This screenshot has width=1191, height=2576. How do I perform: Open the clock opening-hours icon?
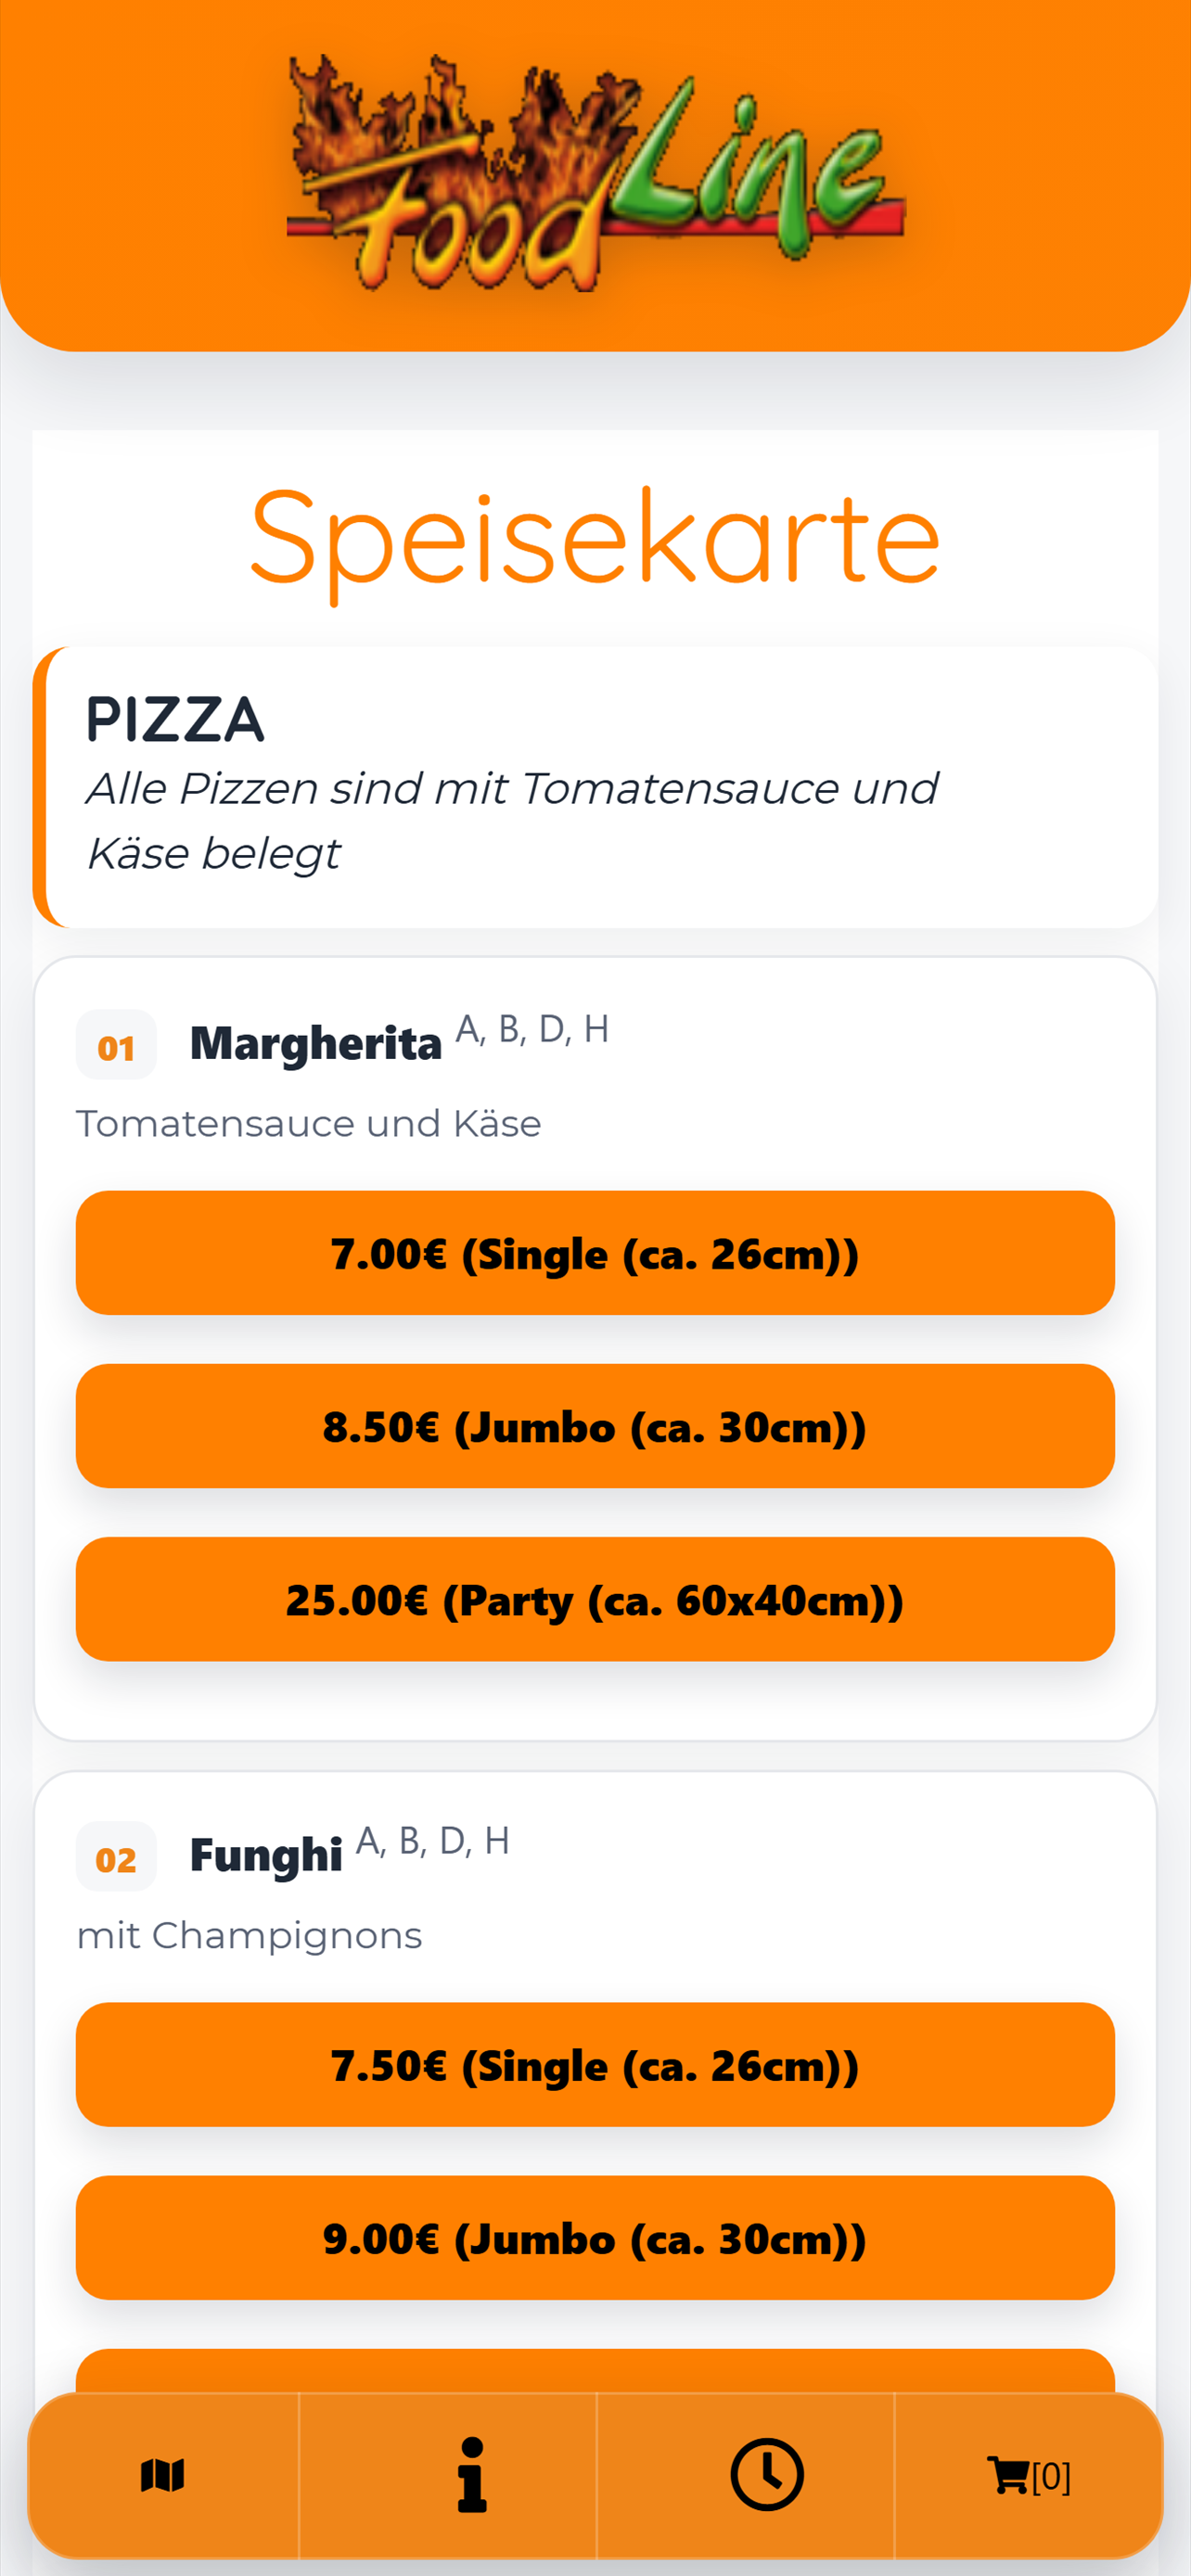tap(767, 2475)
